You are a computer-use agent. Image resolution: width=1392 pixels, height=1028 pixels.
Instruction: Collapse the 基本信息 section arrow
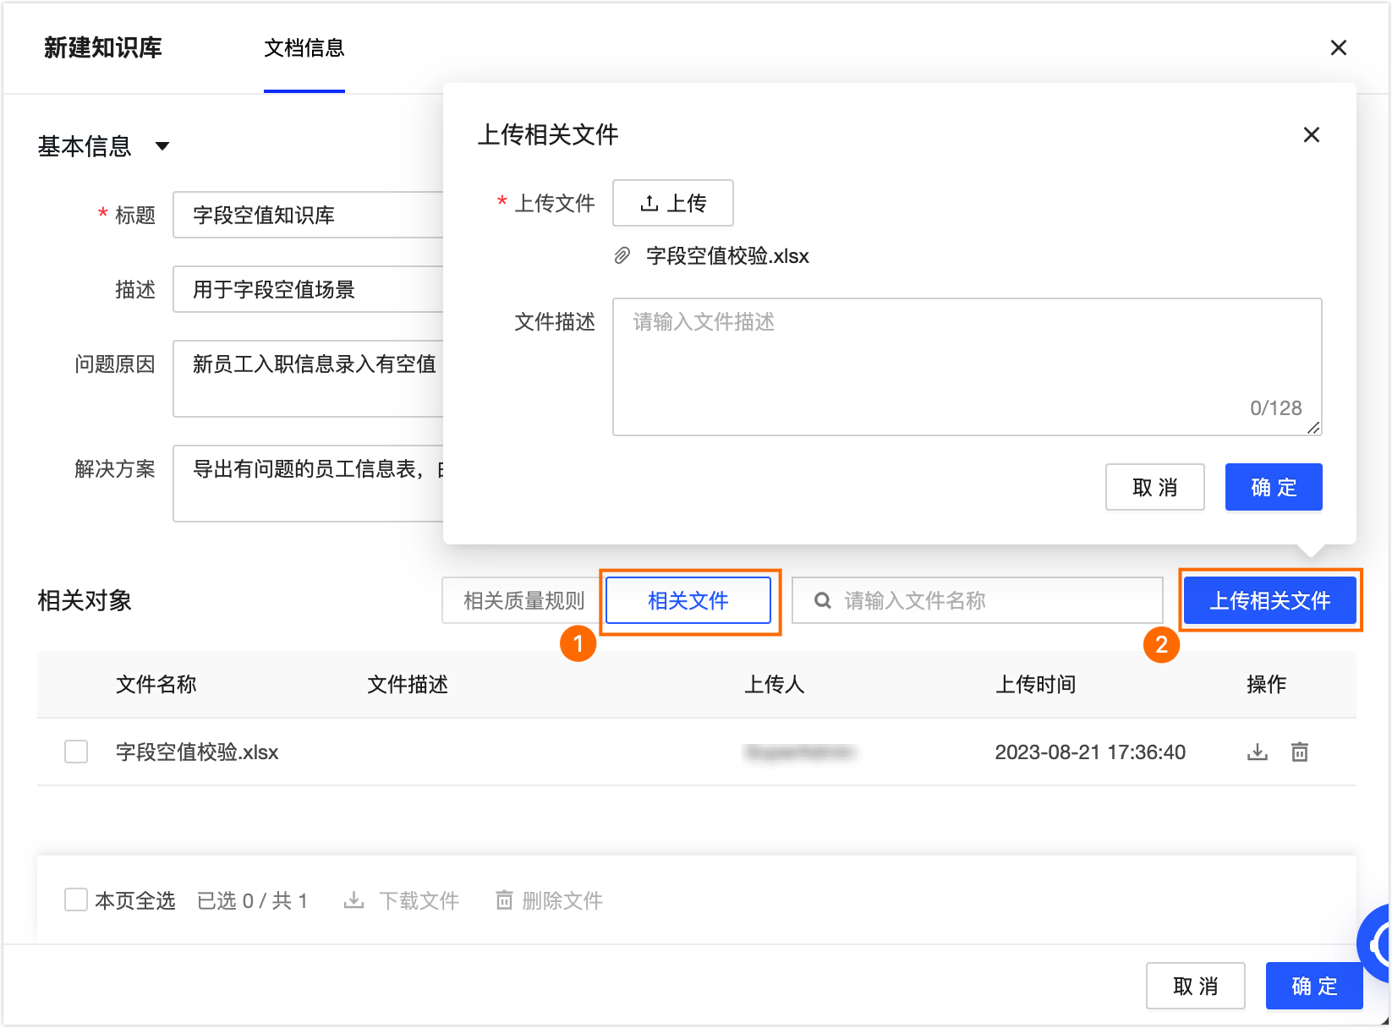162,146
